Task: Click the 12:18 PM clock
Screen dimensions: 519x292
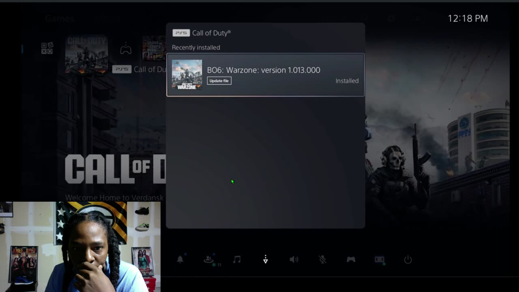Action: click(x=468, y=18)
